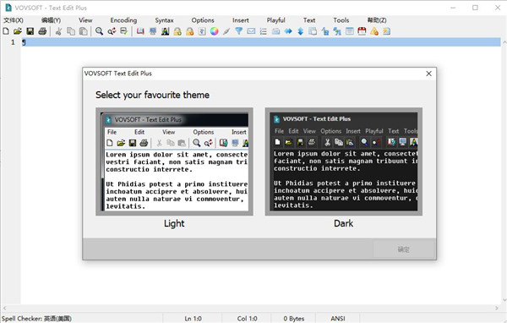Click the Light theme label
This screenshot has width=507, height=323.
[174, 223]
